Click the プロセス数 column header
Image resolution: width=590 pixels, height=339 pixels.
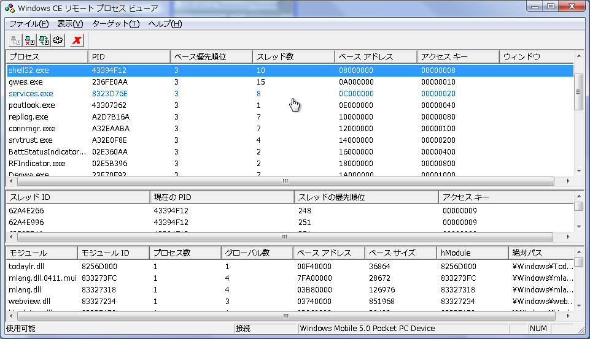pos(185,253)
